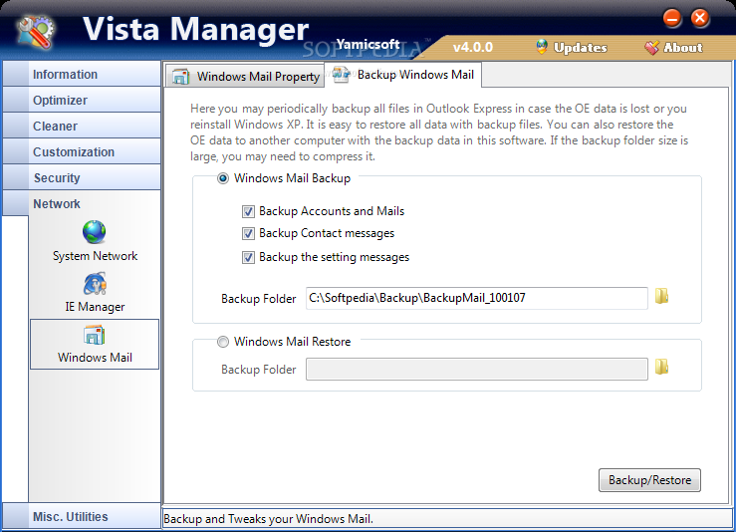Open the IE Manager tool
Screen dimensions: 736x532
95,292
